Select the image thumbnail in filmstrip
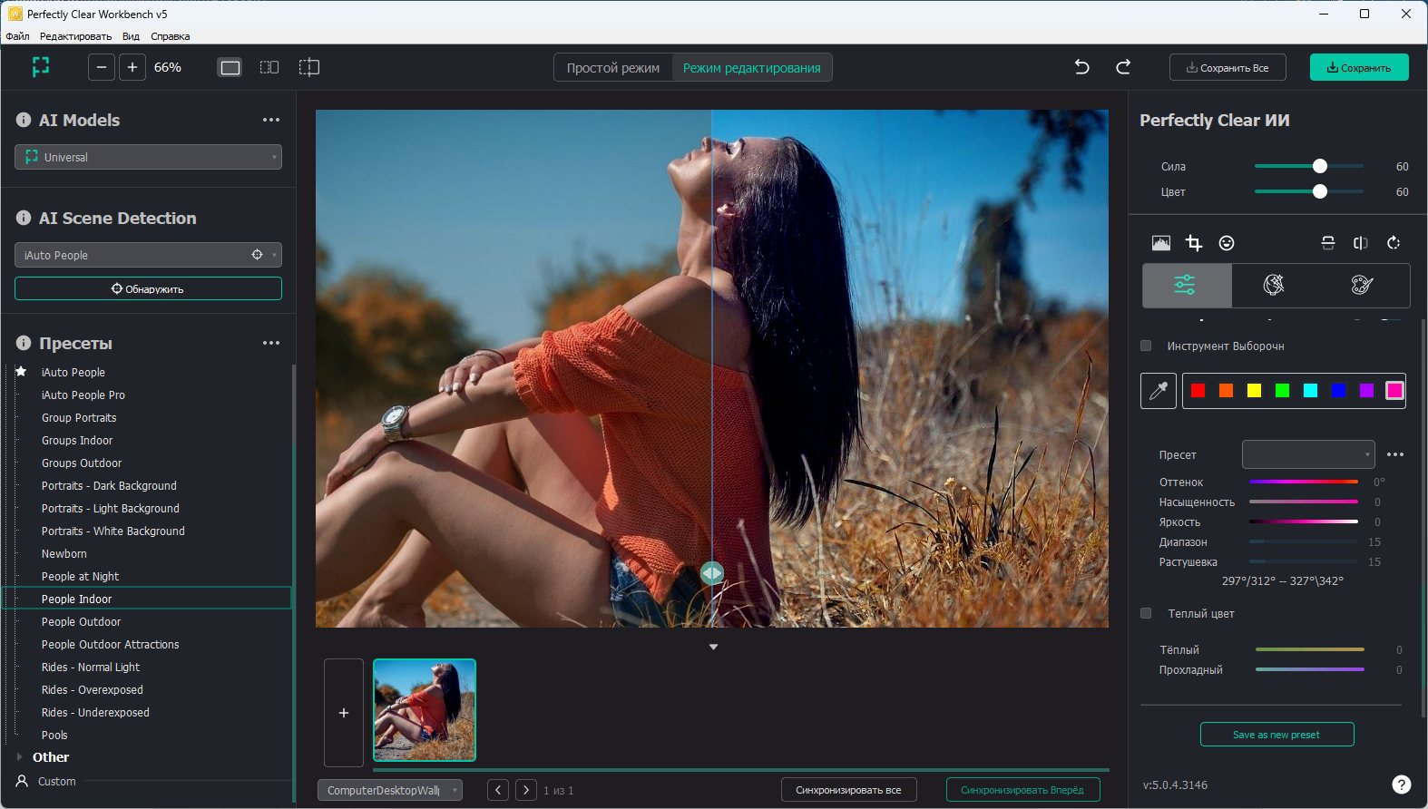 [x=425, y=710]
